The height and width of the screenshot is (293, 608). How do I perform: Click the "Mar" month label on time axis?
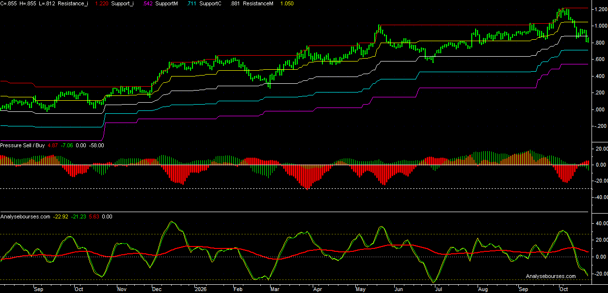pyautogui.click(x=276, y=289)
